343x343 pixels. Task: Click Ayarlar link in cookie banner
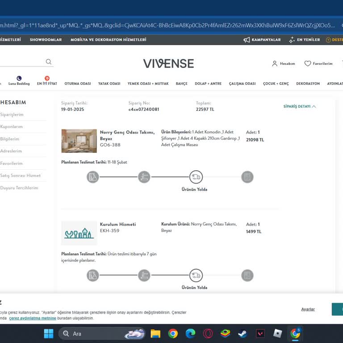[x=308, y=309]
